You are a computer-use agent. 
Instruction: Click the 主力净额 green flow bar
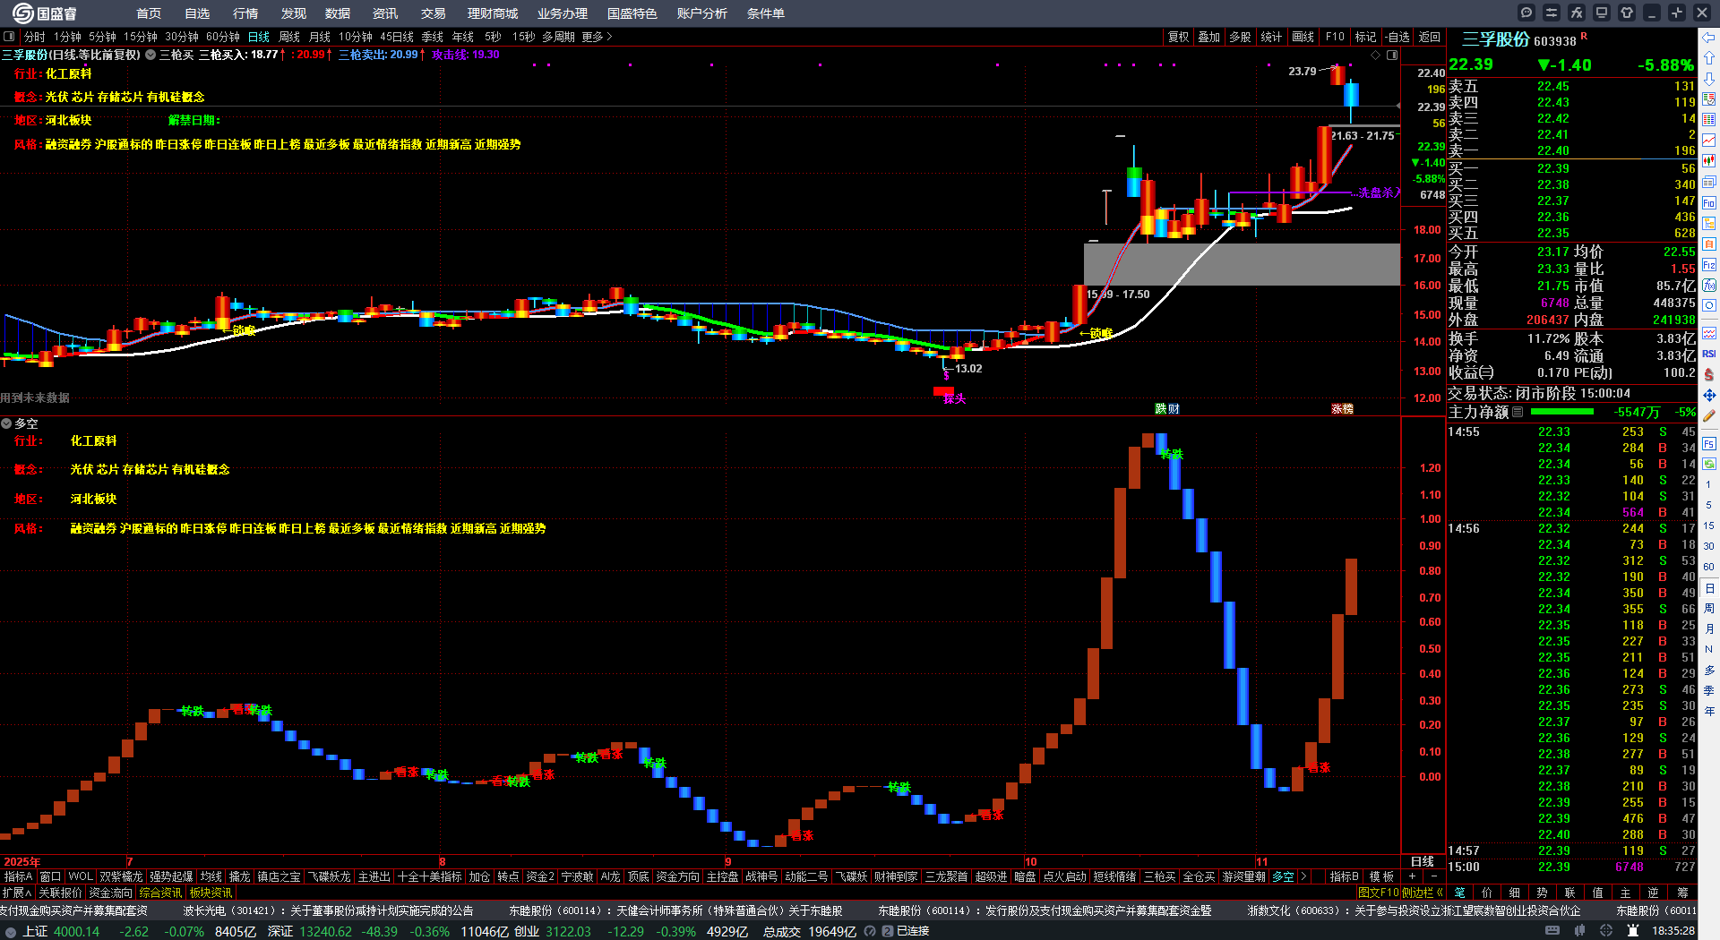[x=1562, y=412]
